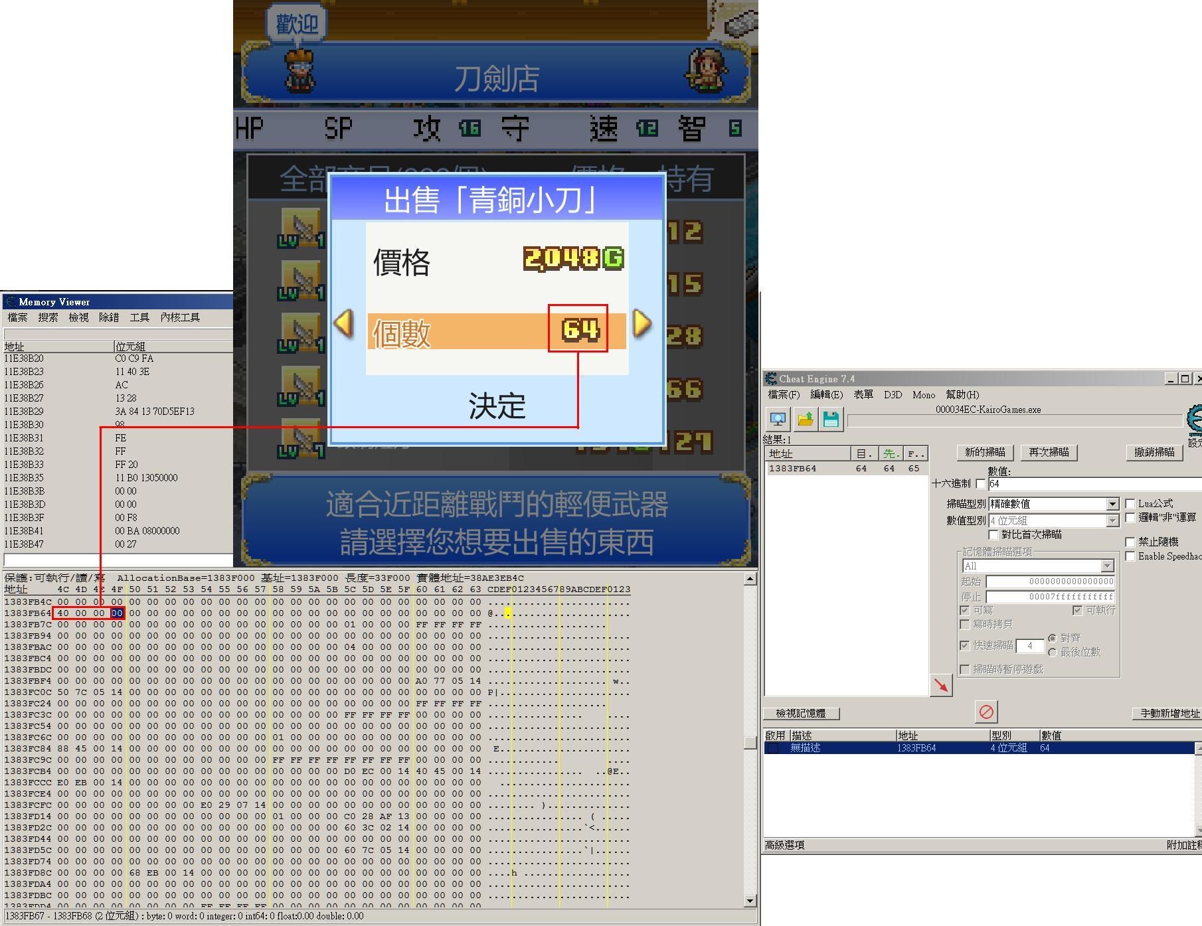Click the open folder load table icon
The width and height of the screenshot is (1202, 926).
click(805, 420)
